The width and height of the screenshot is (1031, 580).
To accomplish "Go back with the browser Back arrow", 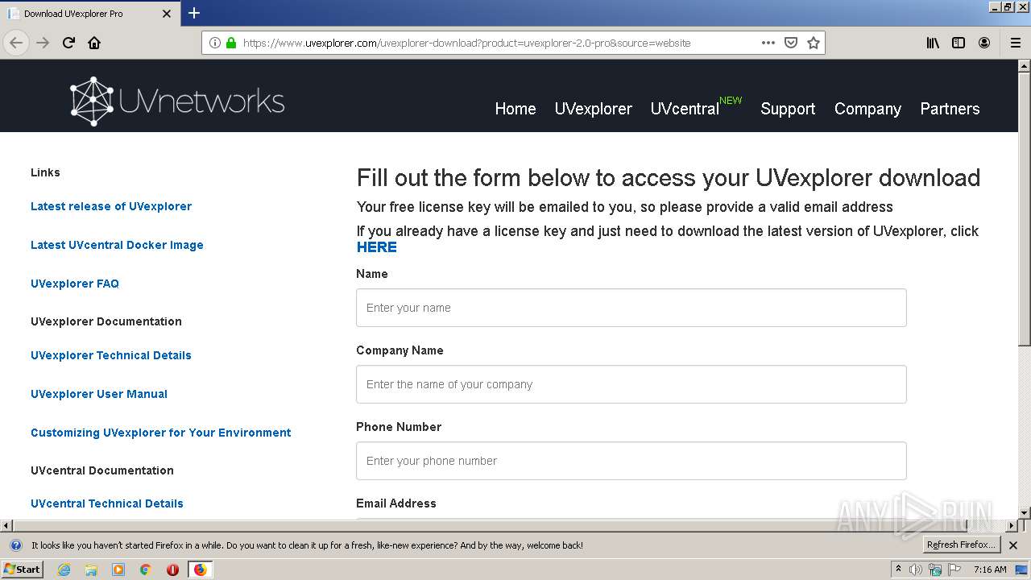I will click(16, 43).
